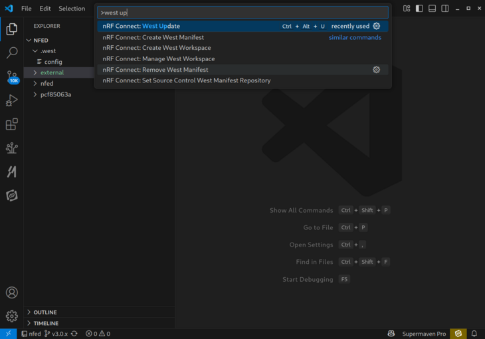Open remote window indicator in status bar
Screen dimensions: 485x339
point(9,334)
